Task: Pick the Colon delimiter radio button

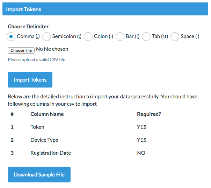Action: 88,36
